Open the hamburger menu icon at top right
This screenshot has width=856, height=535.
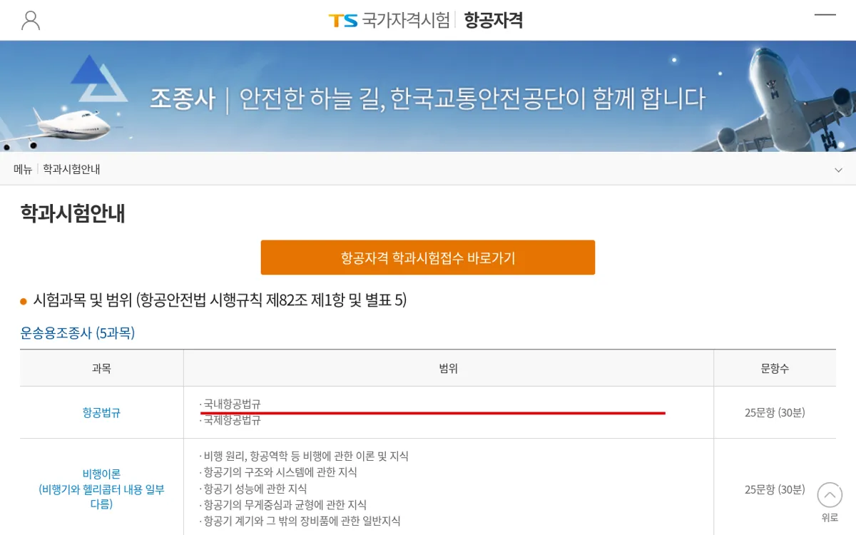point(825,15)
